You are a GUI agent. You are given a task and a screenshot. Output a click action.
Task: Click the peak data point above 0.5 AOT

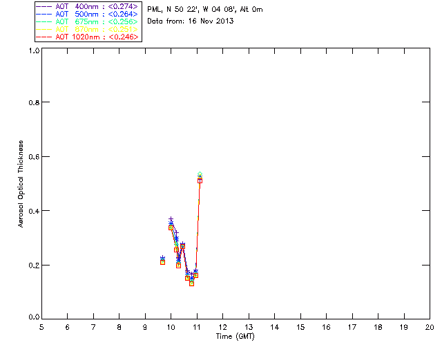(200, 178)
